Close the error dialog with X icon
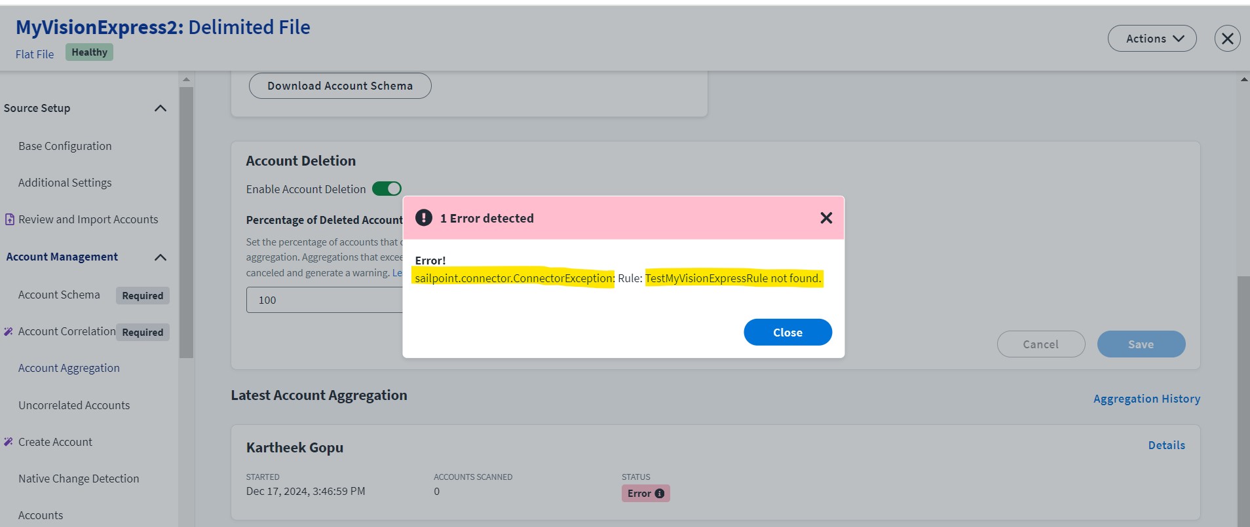The image size is (1250, 527). click(826, 218)
